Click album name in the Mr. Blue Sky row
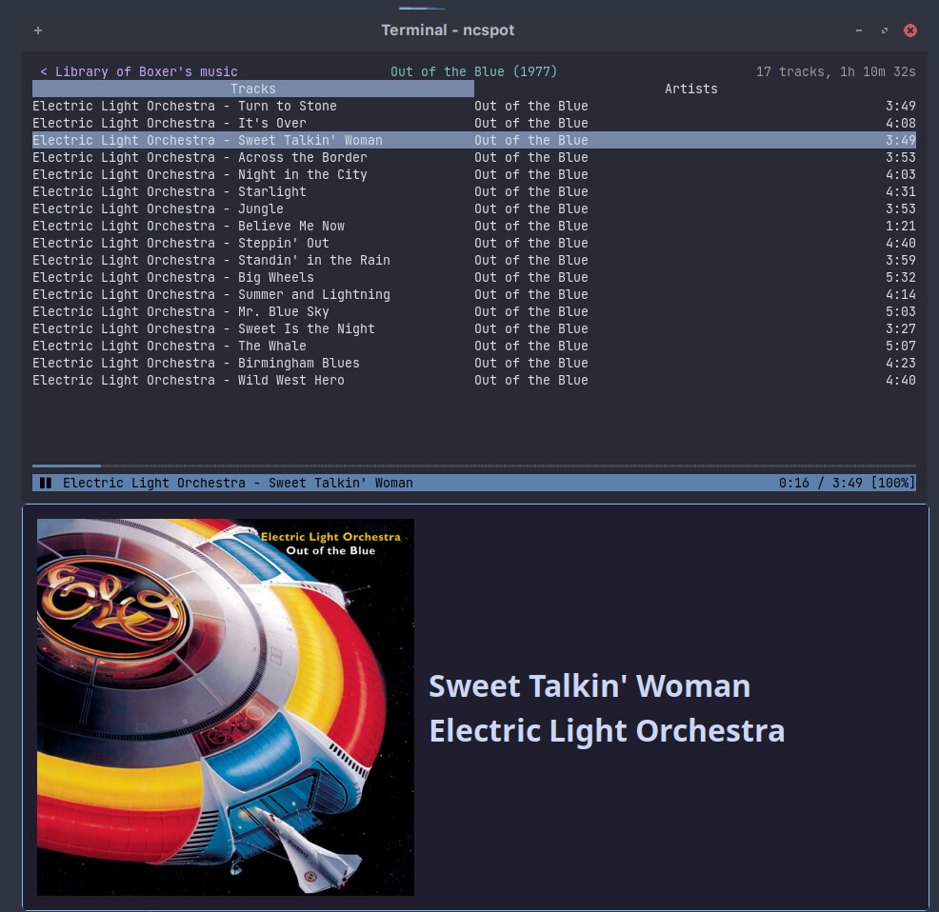 click(531, 312)
